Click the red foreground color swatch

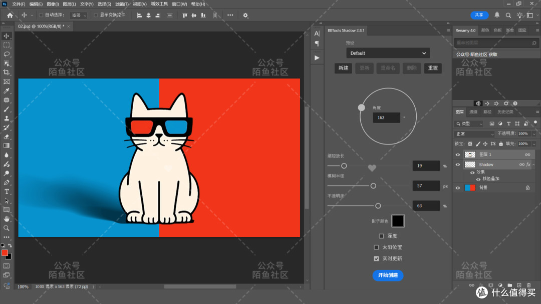pyautogui.click(x=5, y=253)
